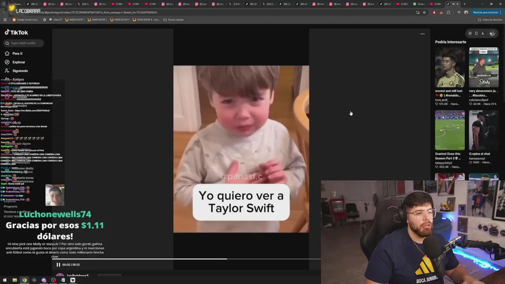This screenshot has height=284, width=505.
Task: Open the Cristiano Ronaldo suggested video thumbnail
Action: [x=450, y=67]
